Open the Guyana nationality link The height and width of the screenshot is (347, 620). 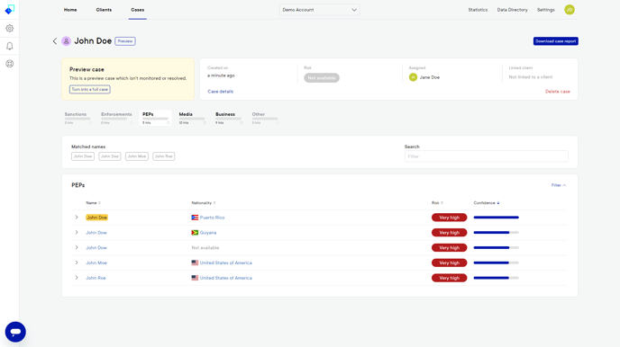click(208, 233)
